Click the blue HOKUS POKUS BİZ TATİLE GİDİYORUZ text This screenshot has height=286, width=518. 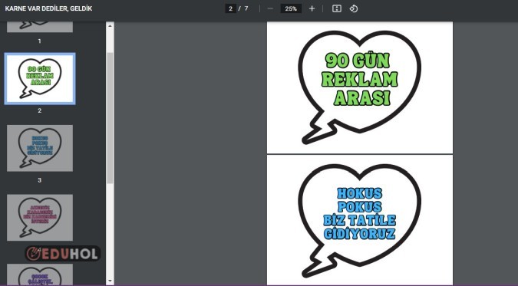359,213
